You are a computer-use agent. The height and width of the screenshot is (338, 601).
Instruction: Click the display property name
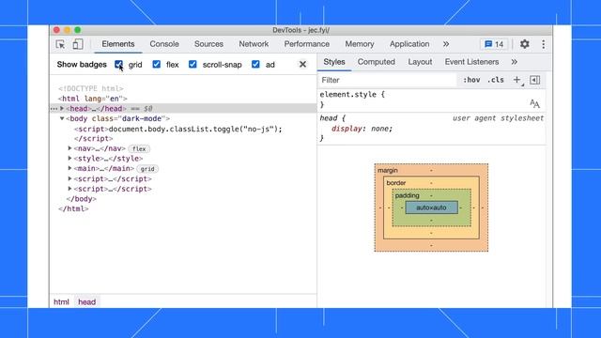(347, 129)
